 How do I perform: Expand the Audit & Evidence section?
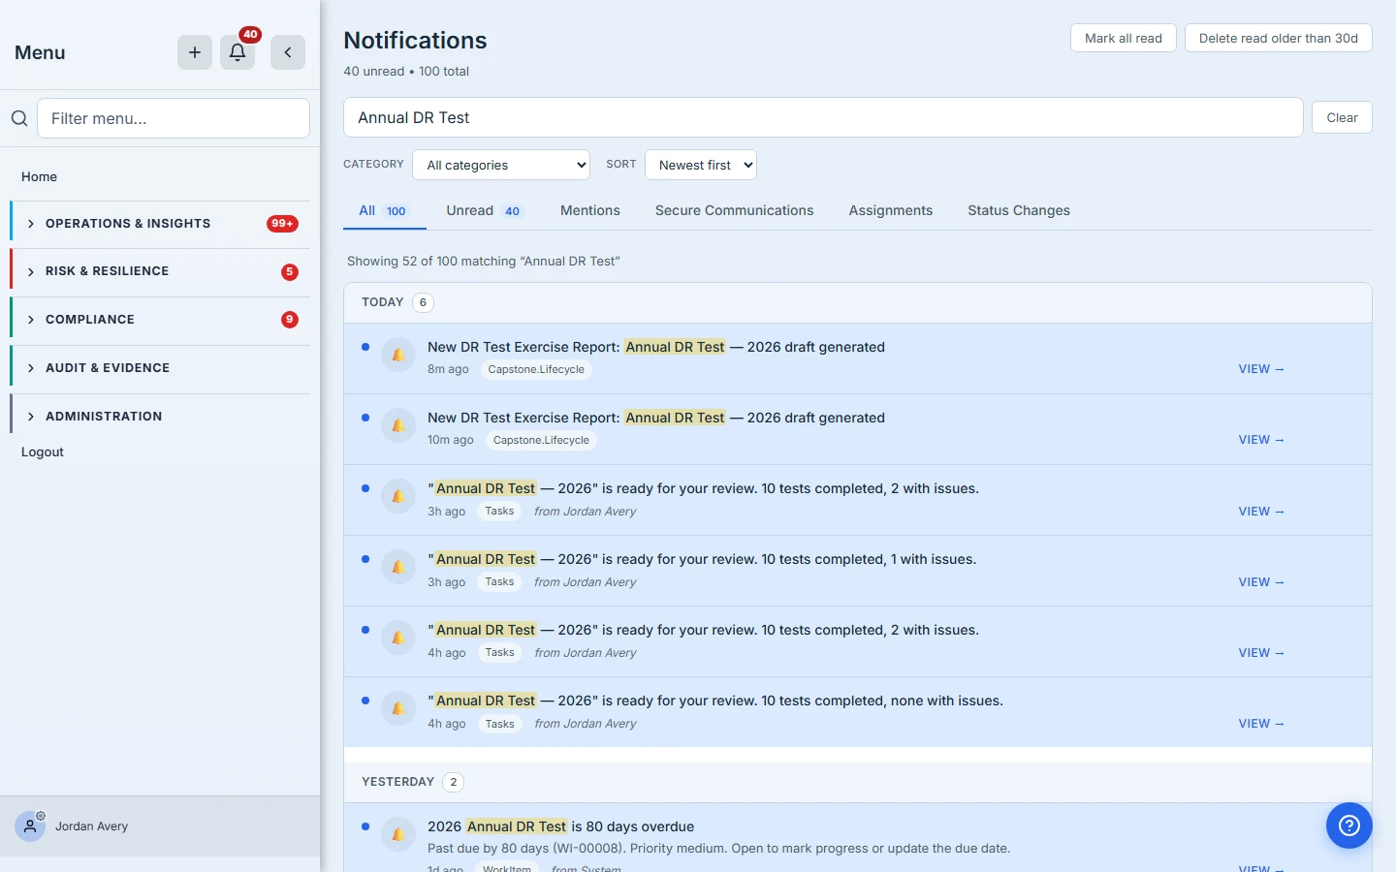pyautogui.click(x=160, y=368)
